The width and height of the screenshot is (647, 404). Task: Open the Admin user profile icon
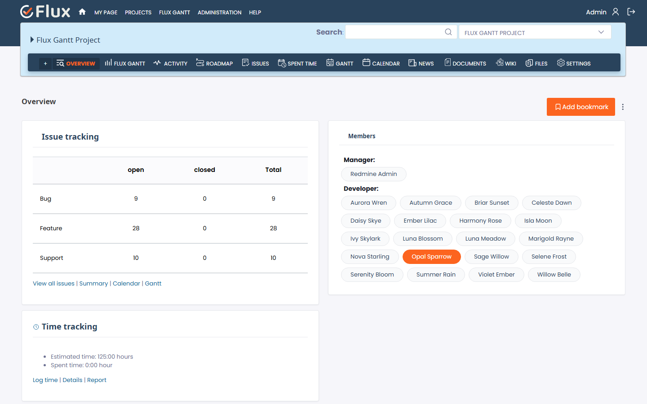(616, 12)
